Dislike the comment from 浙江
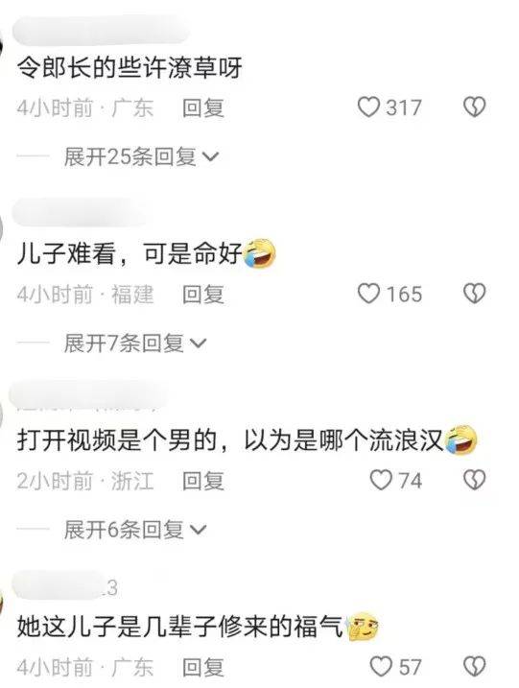 coord(475,480)
